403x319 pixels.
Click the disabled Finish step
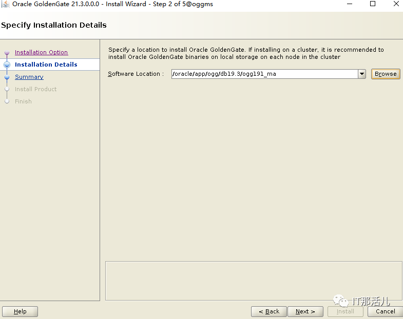(x=23, y=101)
